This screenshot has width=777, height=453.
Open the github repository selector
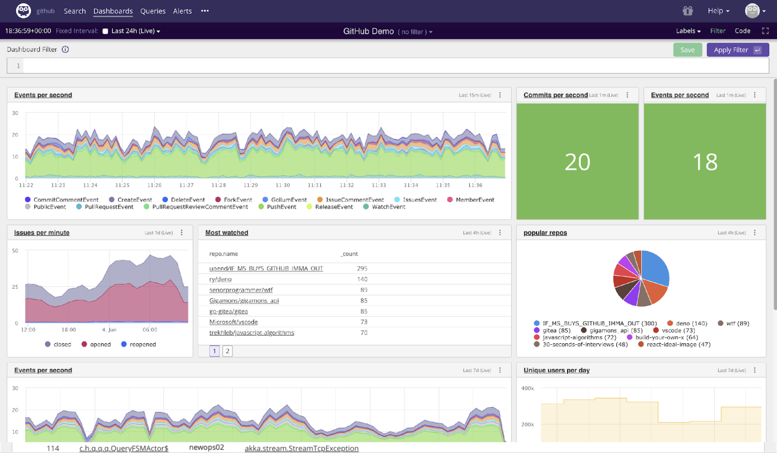click(x=46, y=11)
